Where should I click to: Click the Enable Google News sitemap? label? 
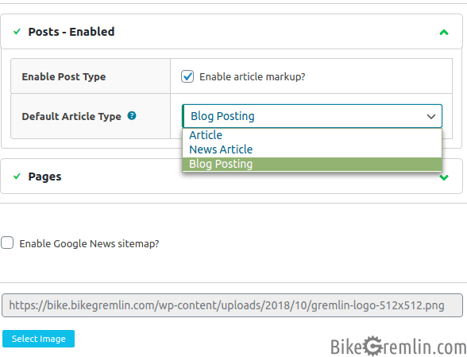click(x=89, y=243)
